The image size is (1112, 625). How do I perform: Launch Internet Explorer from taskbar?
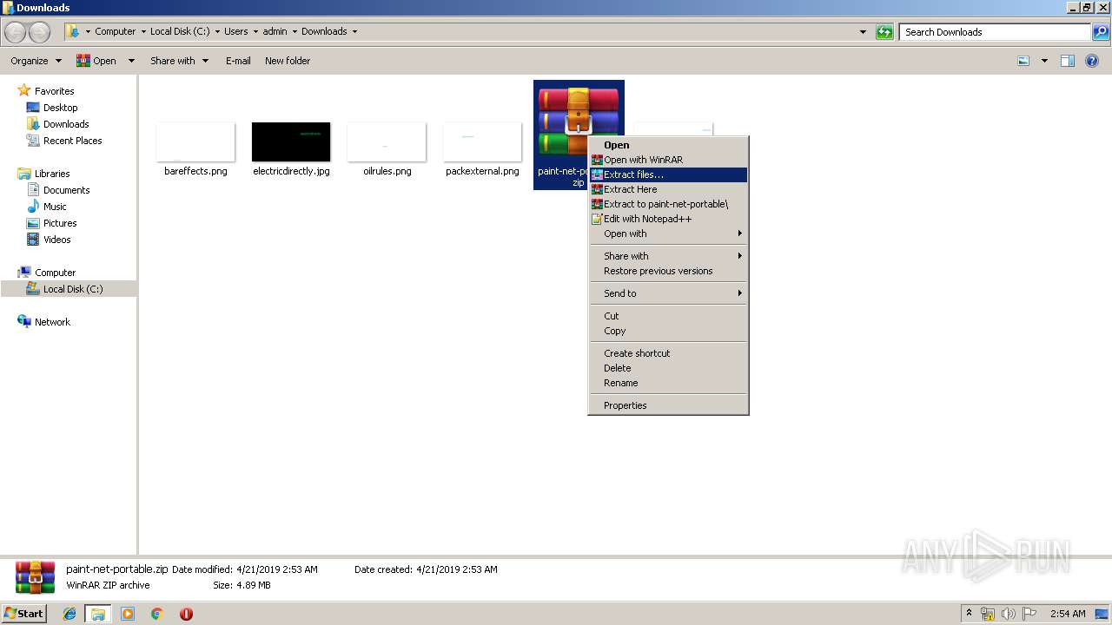pos(69,614)
